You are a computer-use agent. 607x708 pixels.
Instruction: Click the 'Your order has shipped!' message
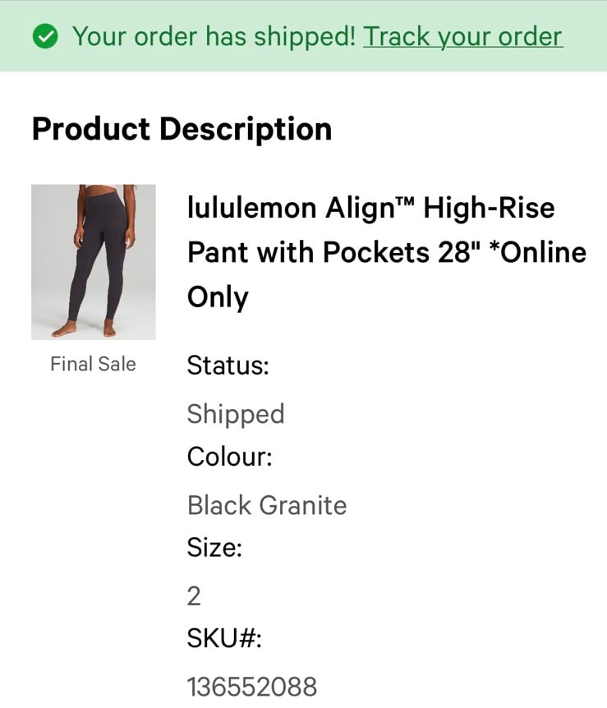[214, 36]
